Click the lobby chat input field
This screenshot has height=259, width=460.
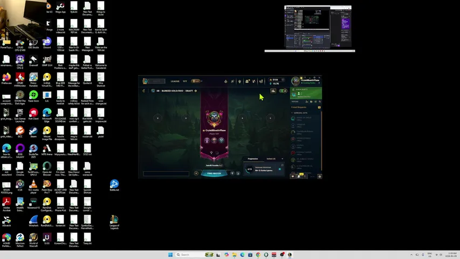coord(166,174)
